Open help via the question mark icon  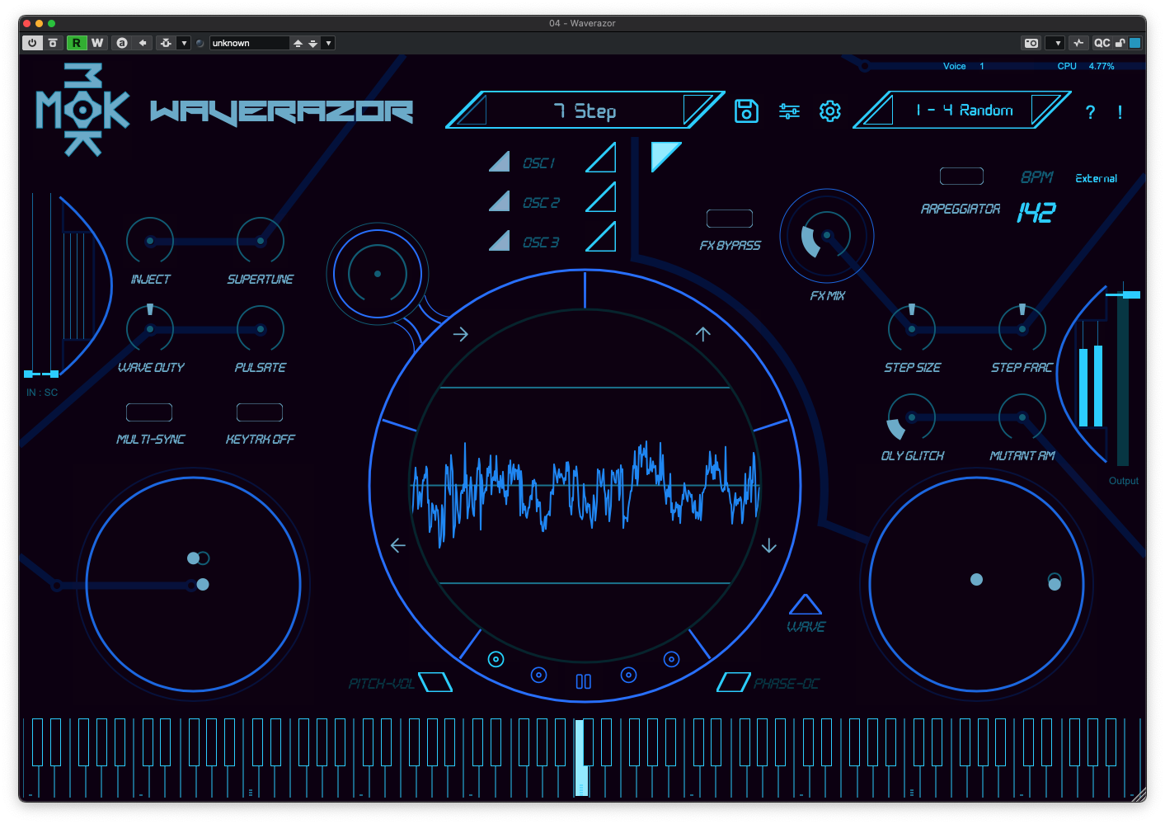tap(1090, 113)
